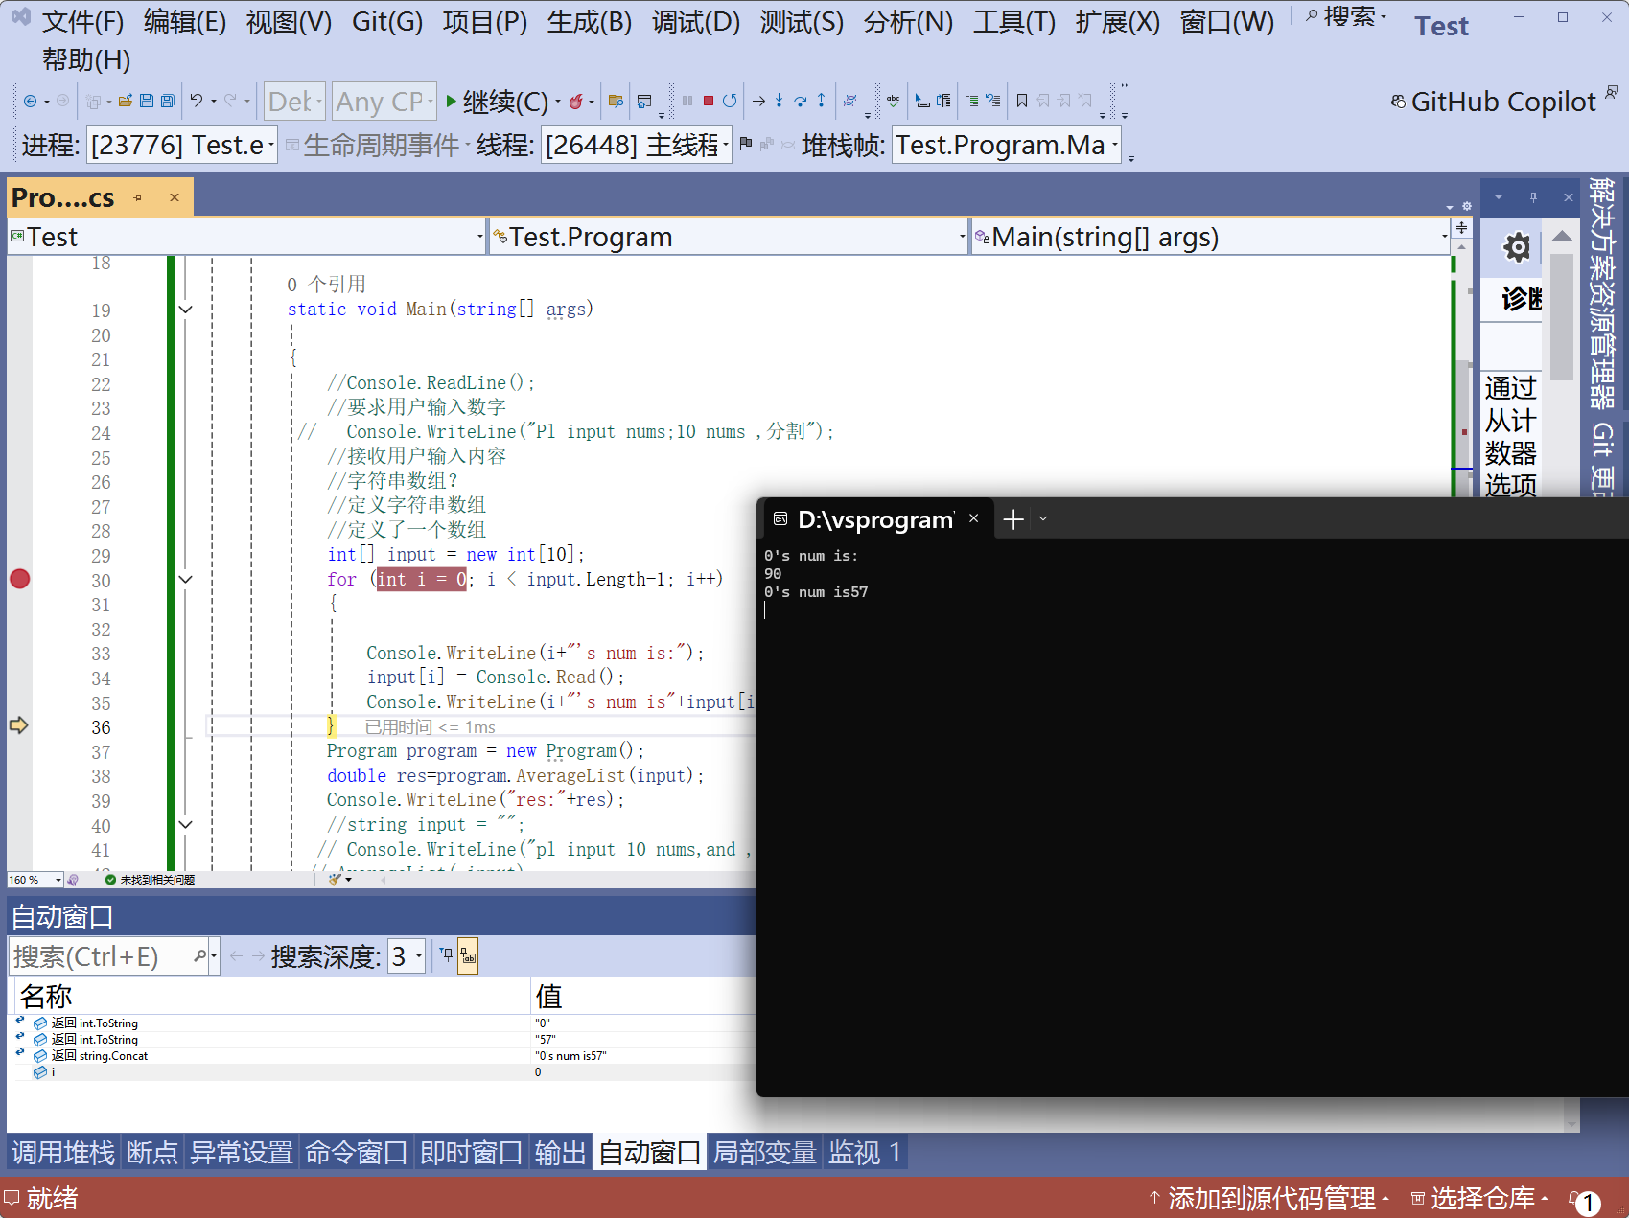Click the breakpoint red dot on line 30
Viewport: 1629px width, 1218px height.
19,579
